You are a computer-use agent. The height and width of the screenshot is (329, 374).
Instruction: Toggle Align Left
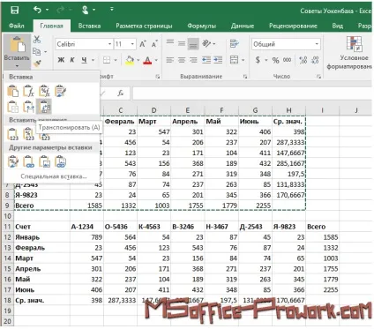[169, 60]
